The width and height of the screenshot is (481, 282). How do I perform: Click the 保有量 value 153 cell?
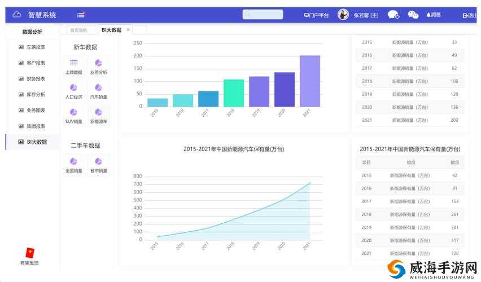point(454,201)
